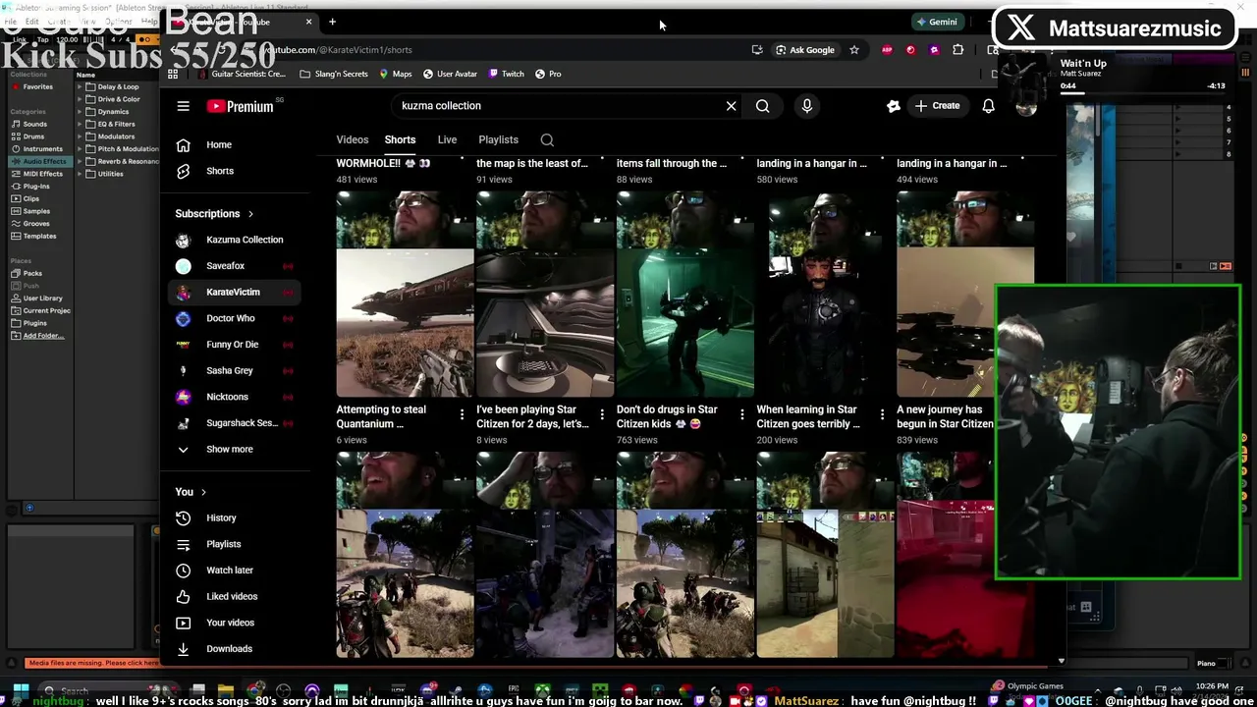Viewport: 1257px width, 707px height.
Task: Expand the Dynamics folder in Ableton browser
Action: click(x=81, y=112)
